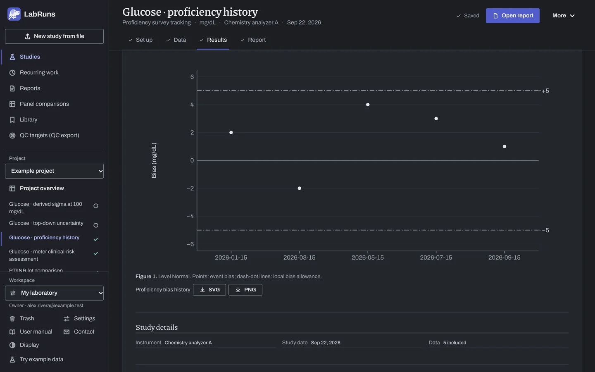Click the Reports document icon
The image size is (595, 372).
12,88
